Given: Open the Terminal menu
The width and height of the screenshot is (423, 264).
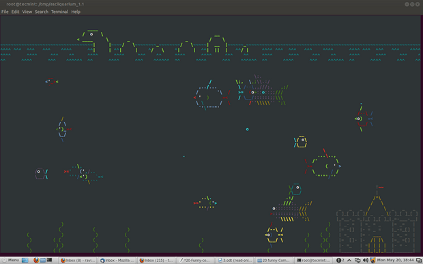Looking at the screenshot, I should coord(59,12).
